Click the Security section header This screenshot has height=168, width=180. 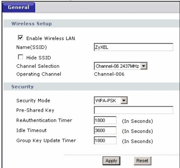(23, 87)
